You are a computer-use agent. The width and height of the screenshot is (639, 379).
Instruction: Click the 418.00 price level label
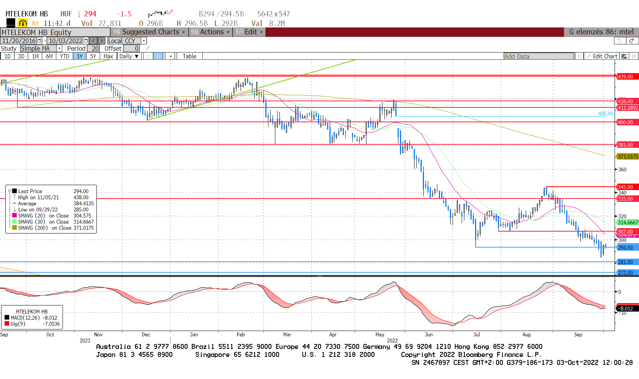click(627, 101)
